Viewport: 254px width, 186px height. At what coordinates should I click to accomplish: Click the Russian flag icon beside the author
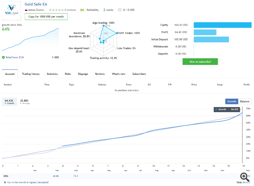coord(26,10)
